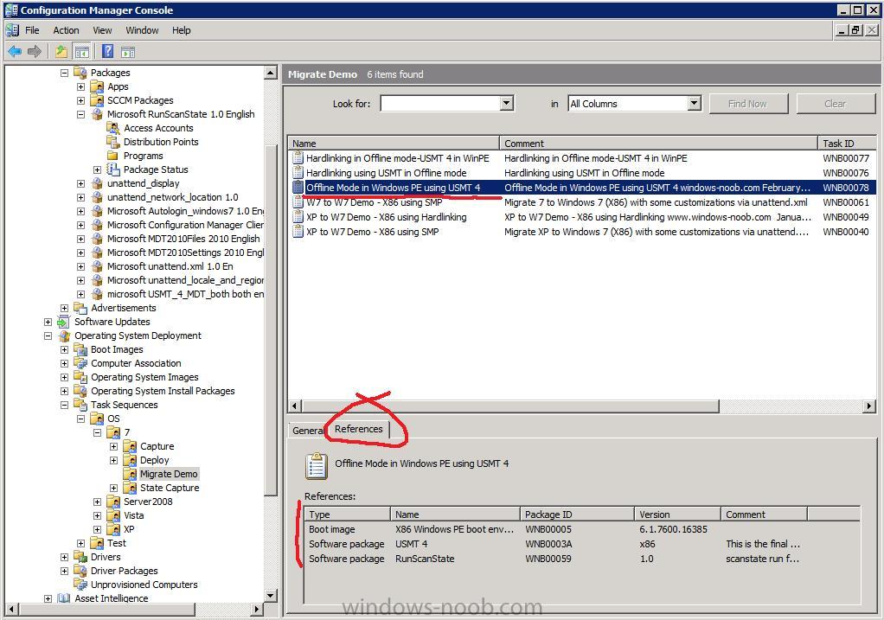This screenshot has height=620, width=884.
Task: Click the Advertisements node icon
Action: pyautogui.click(x=80, y=309)
